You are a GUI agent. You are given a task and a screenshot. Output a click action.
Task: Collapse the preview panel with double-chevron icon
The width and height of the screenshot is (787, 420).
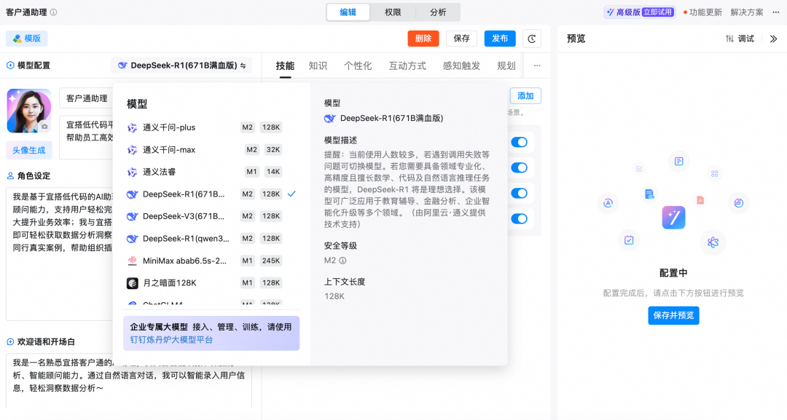tap(773, 39)
